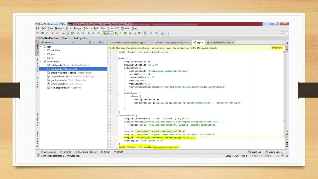
Task: Open the project view settings gear icon
Action: click(100, 42)
